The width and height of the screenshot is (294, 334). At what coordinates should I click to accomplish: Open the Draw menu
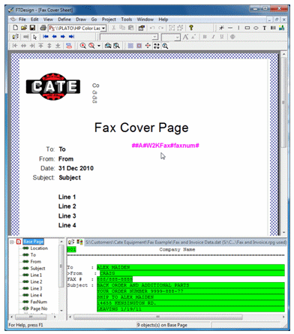click(81, 20)
